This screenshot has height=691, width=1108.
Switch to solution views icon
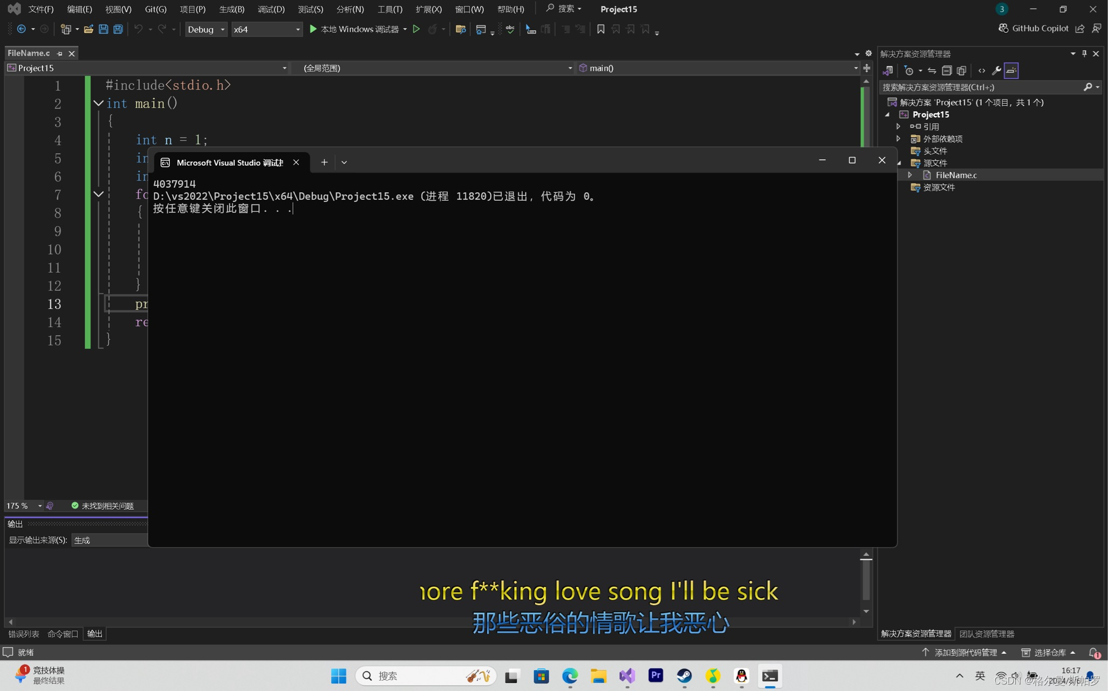(887, 71)
